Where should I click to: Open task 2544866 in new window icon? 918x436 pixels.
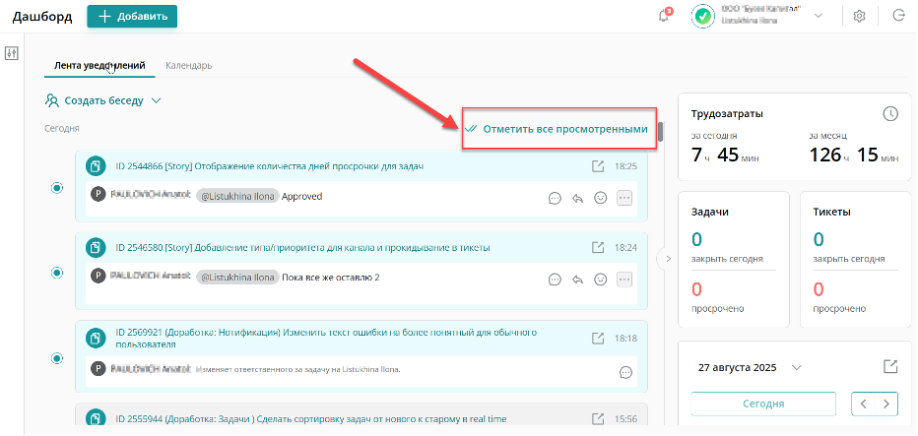click(597, 166)
